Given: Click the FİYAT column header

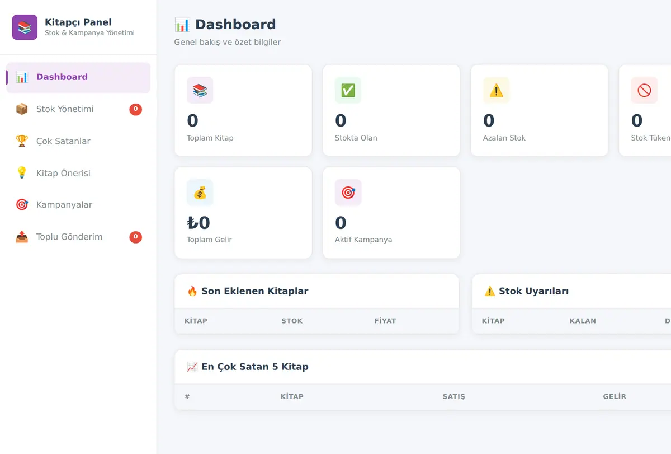Looking at the screenshot, I should coord(385,321).
